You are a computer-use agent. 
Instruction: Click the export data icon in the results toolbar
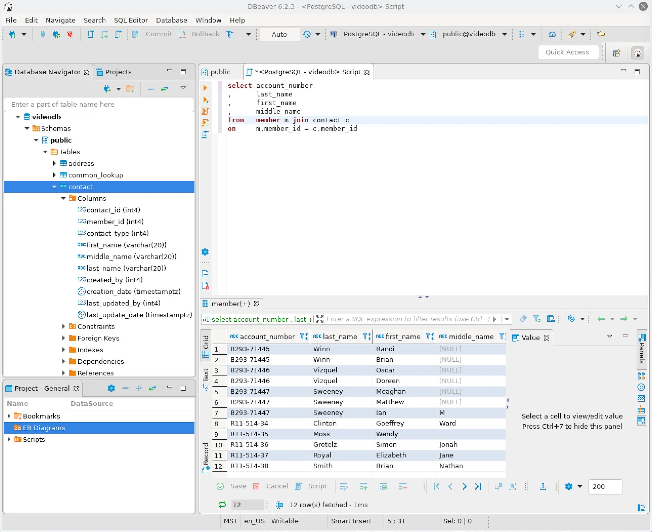[543, 486]
